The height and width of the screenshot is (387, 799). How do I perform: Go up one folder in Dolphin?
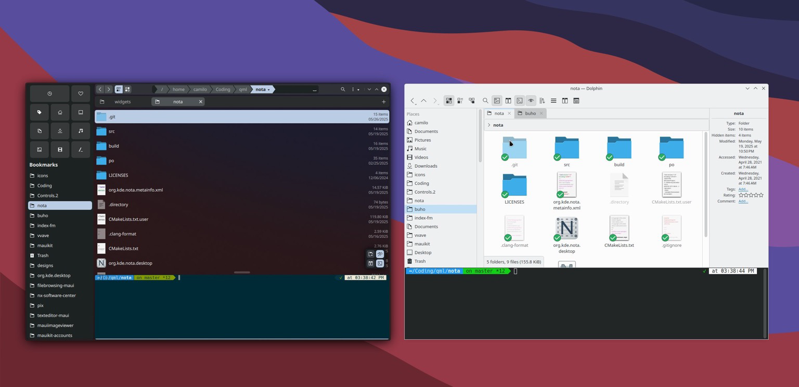(x=423, y=101)
